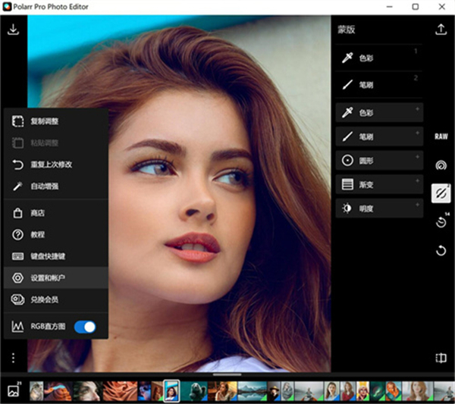Choose 自动增强 menu entry
The image size is (455, 404).
click(56, 186)
